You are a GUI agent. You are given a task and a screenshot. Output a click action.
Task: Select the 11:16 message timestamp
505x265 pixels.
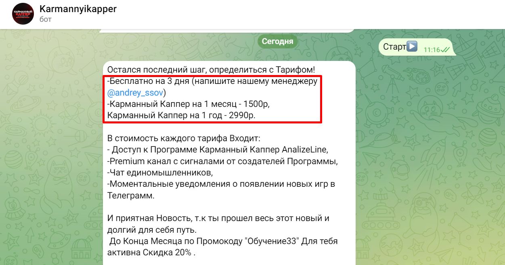[x=432, y=50]
